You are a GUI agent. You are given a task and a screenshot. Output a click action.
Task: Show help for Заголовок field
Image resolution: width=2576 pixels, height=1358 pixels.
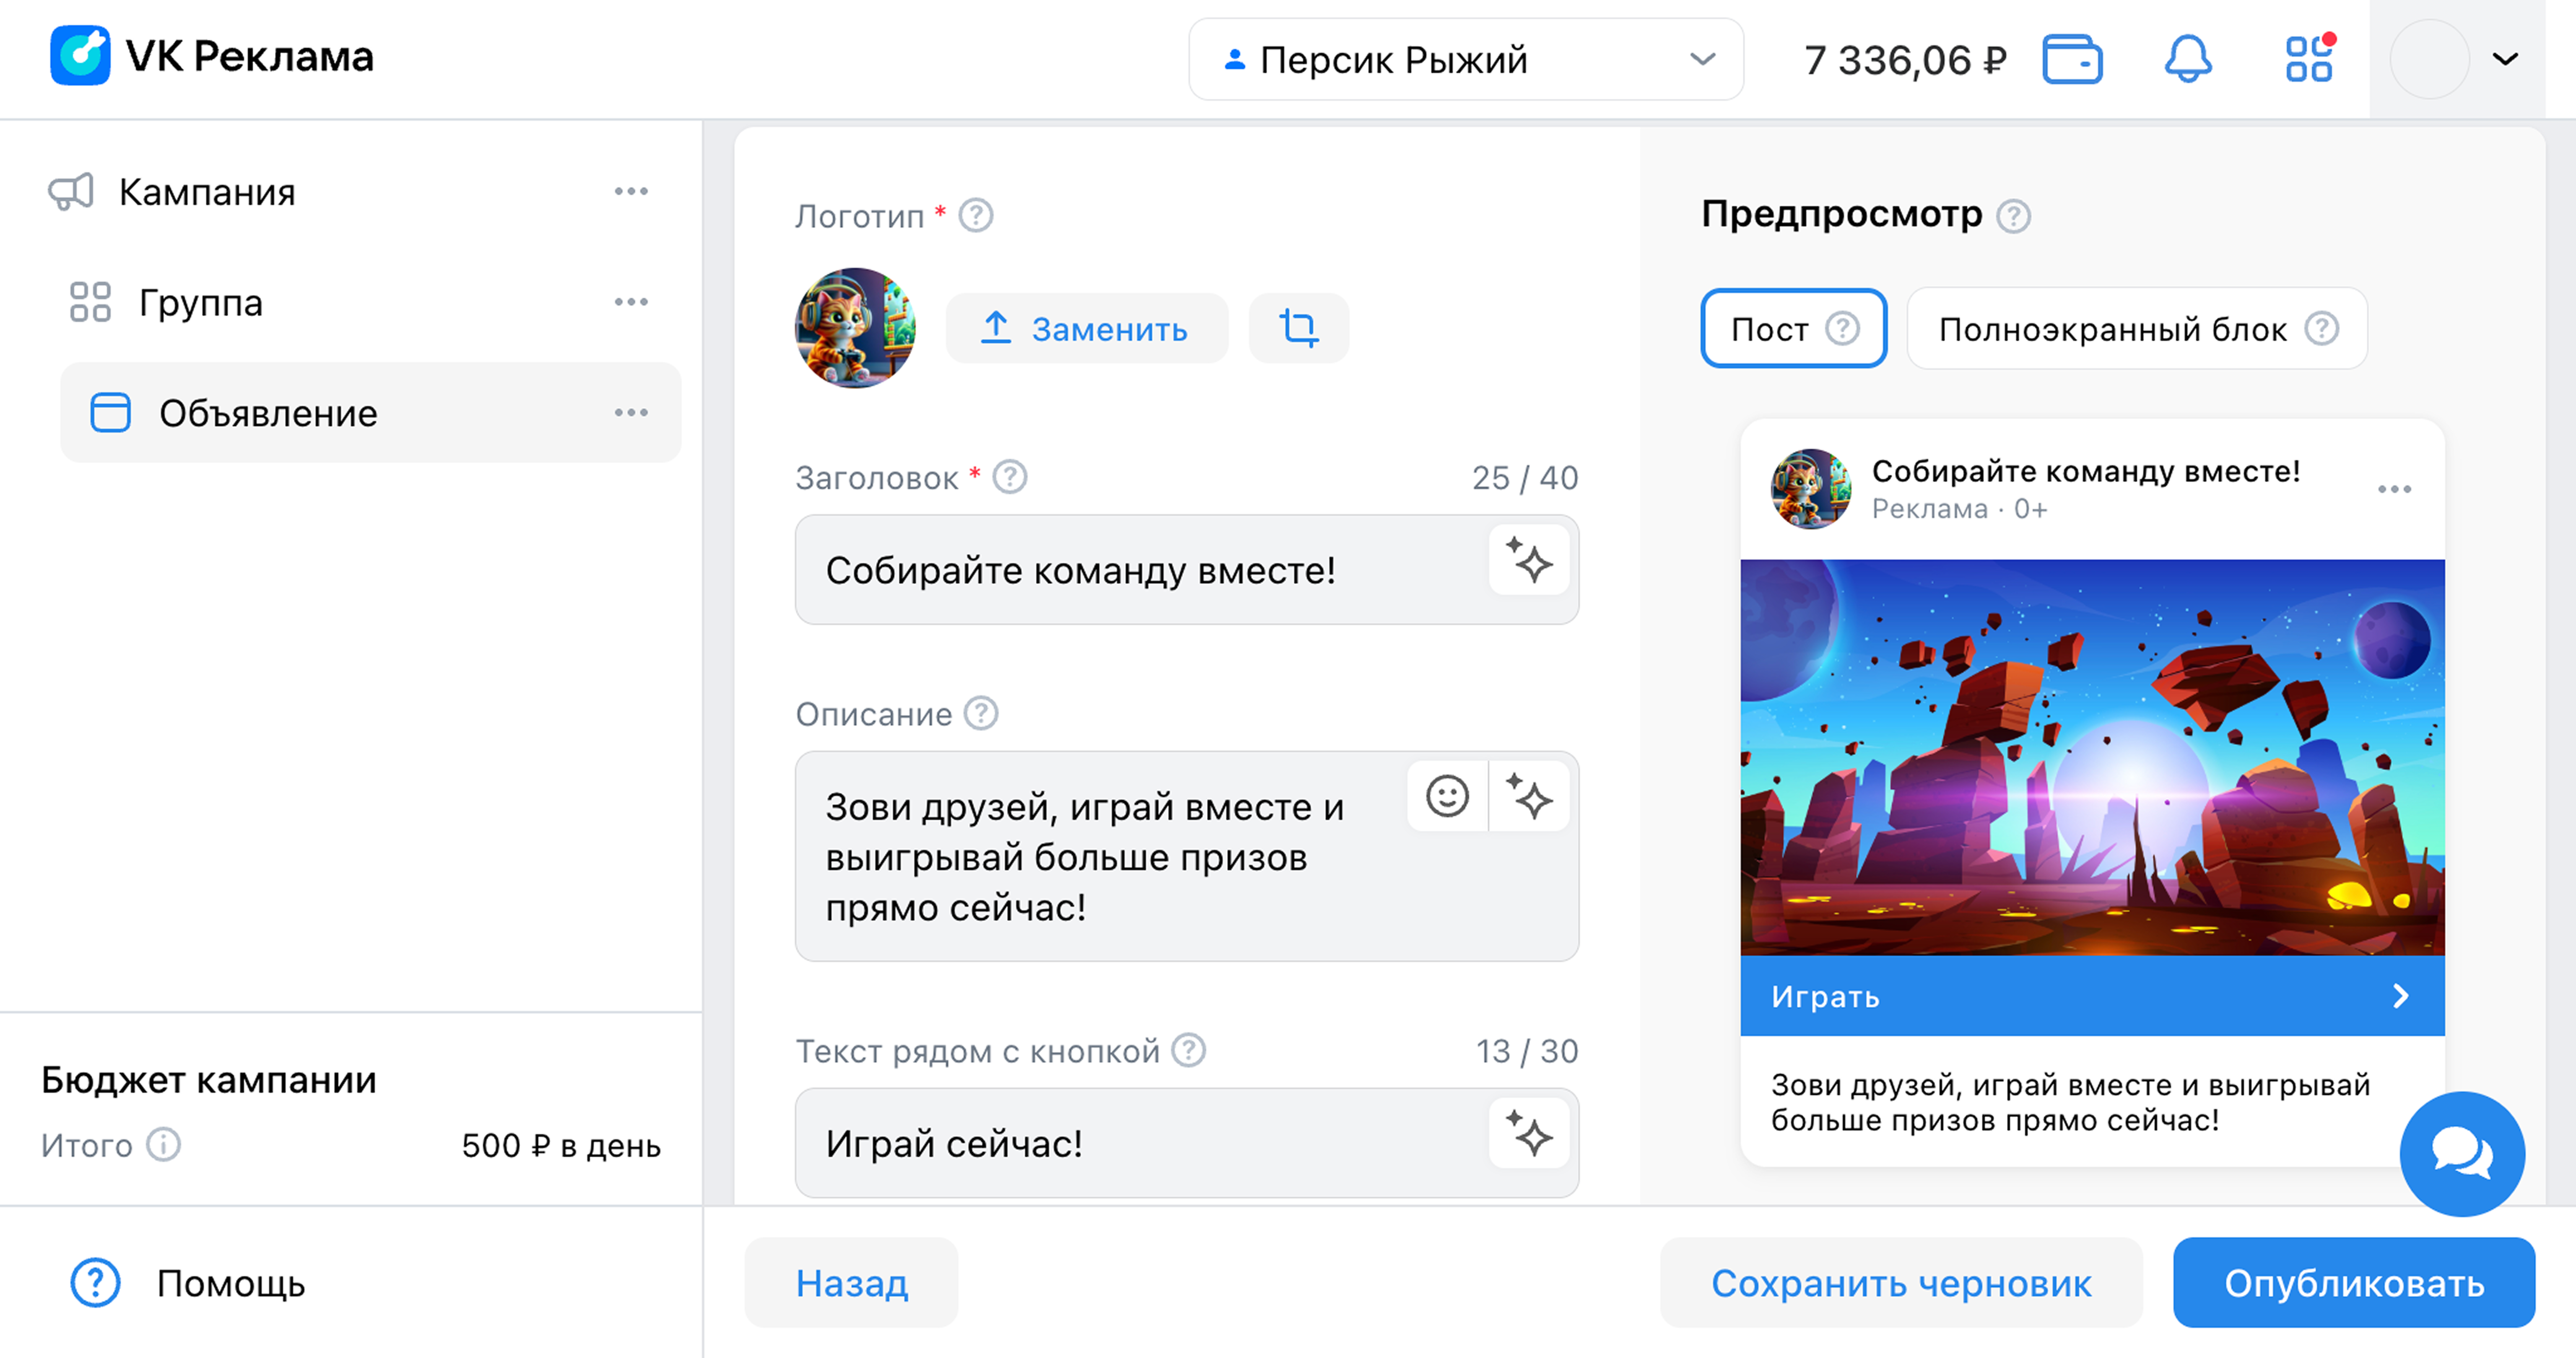coord(1010,477)
